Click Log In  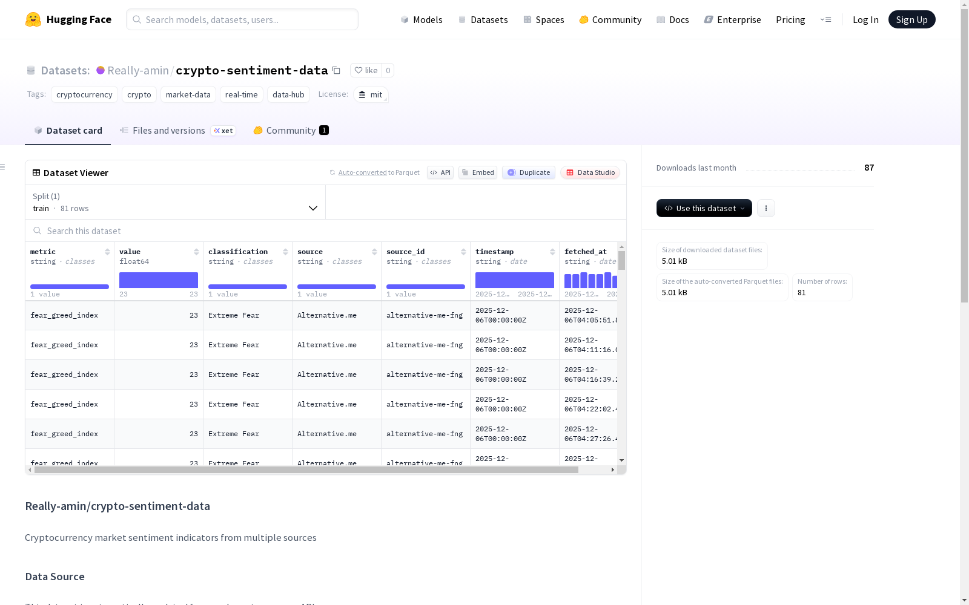(865, 19)
